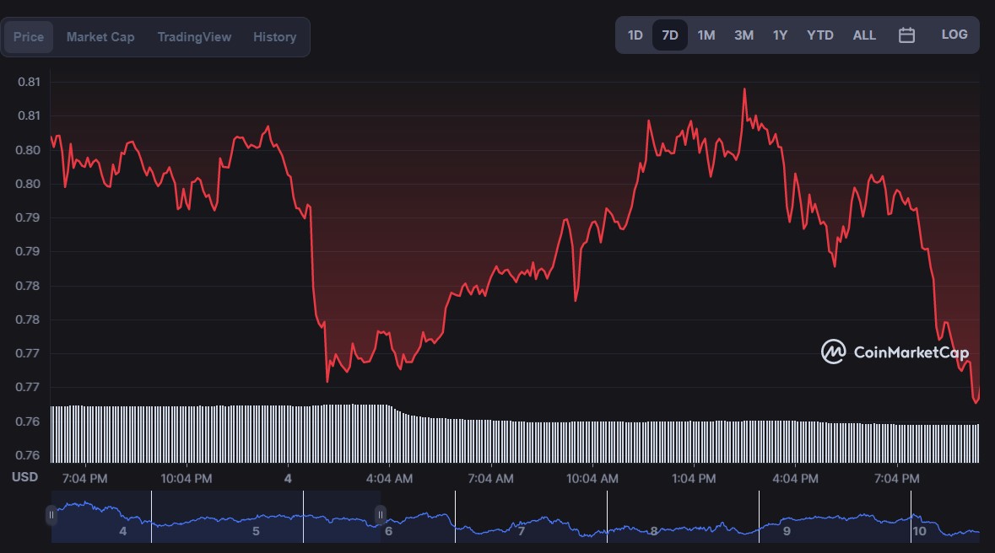Click the 4:04 PM time axis label

(x=795, y=479)
